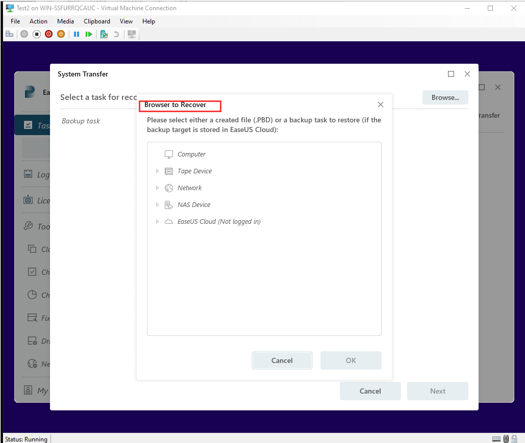The height and width of the screenshot is (443, 525).
Task: Click the Logs icon in the background sidebar
Action: pos(28,174)
